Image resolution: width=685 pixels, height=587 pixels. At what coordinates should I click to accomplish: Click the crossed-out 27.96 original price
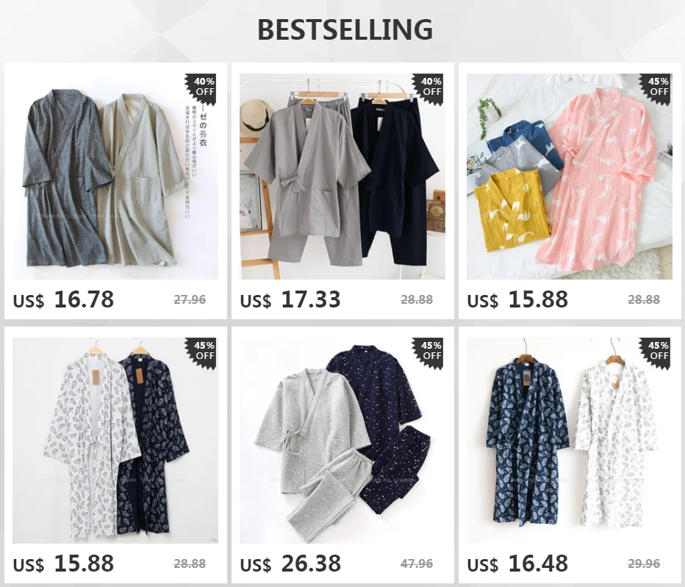[190, 300]
